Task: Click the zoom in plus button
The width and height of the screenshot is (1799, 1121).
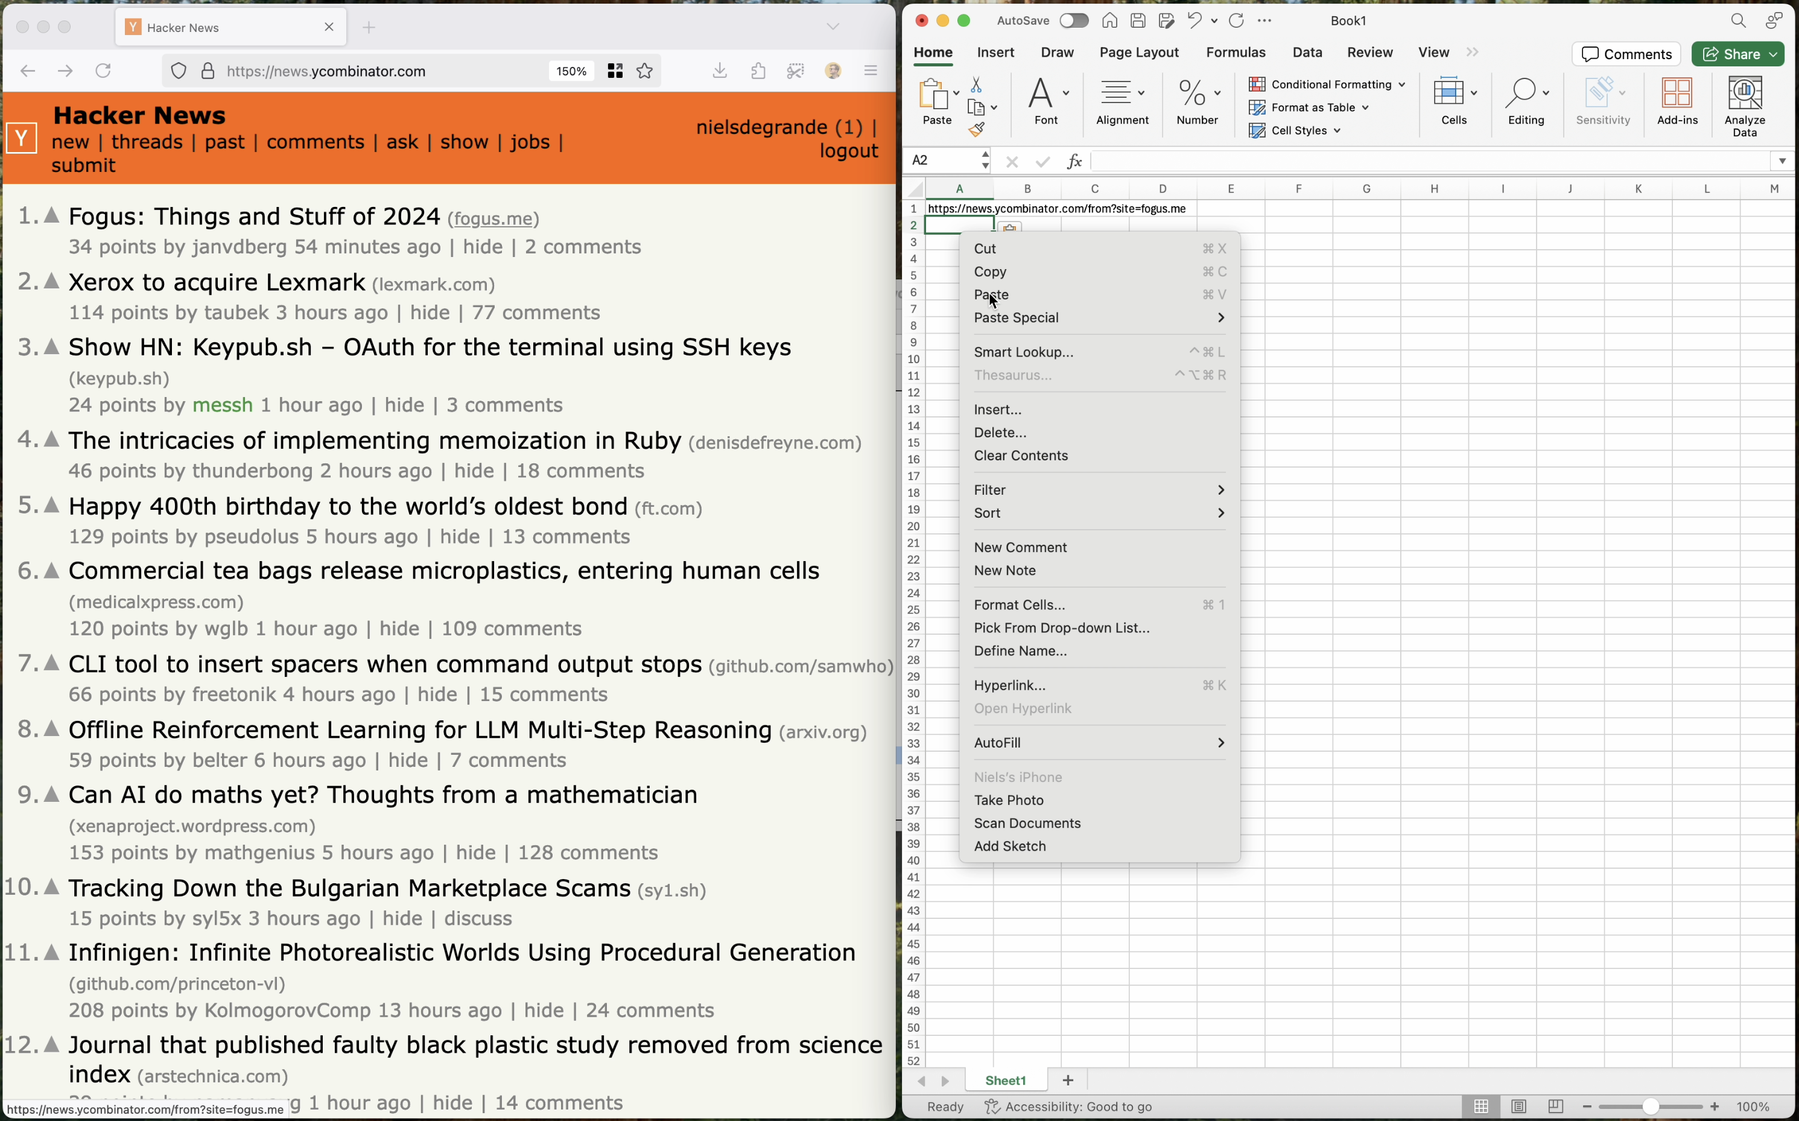Action: tap(1714, 1106)
